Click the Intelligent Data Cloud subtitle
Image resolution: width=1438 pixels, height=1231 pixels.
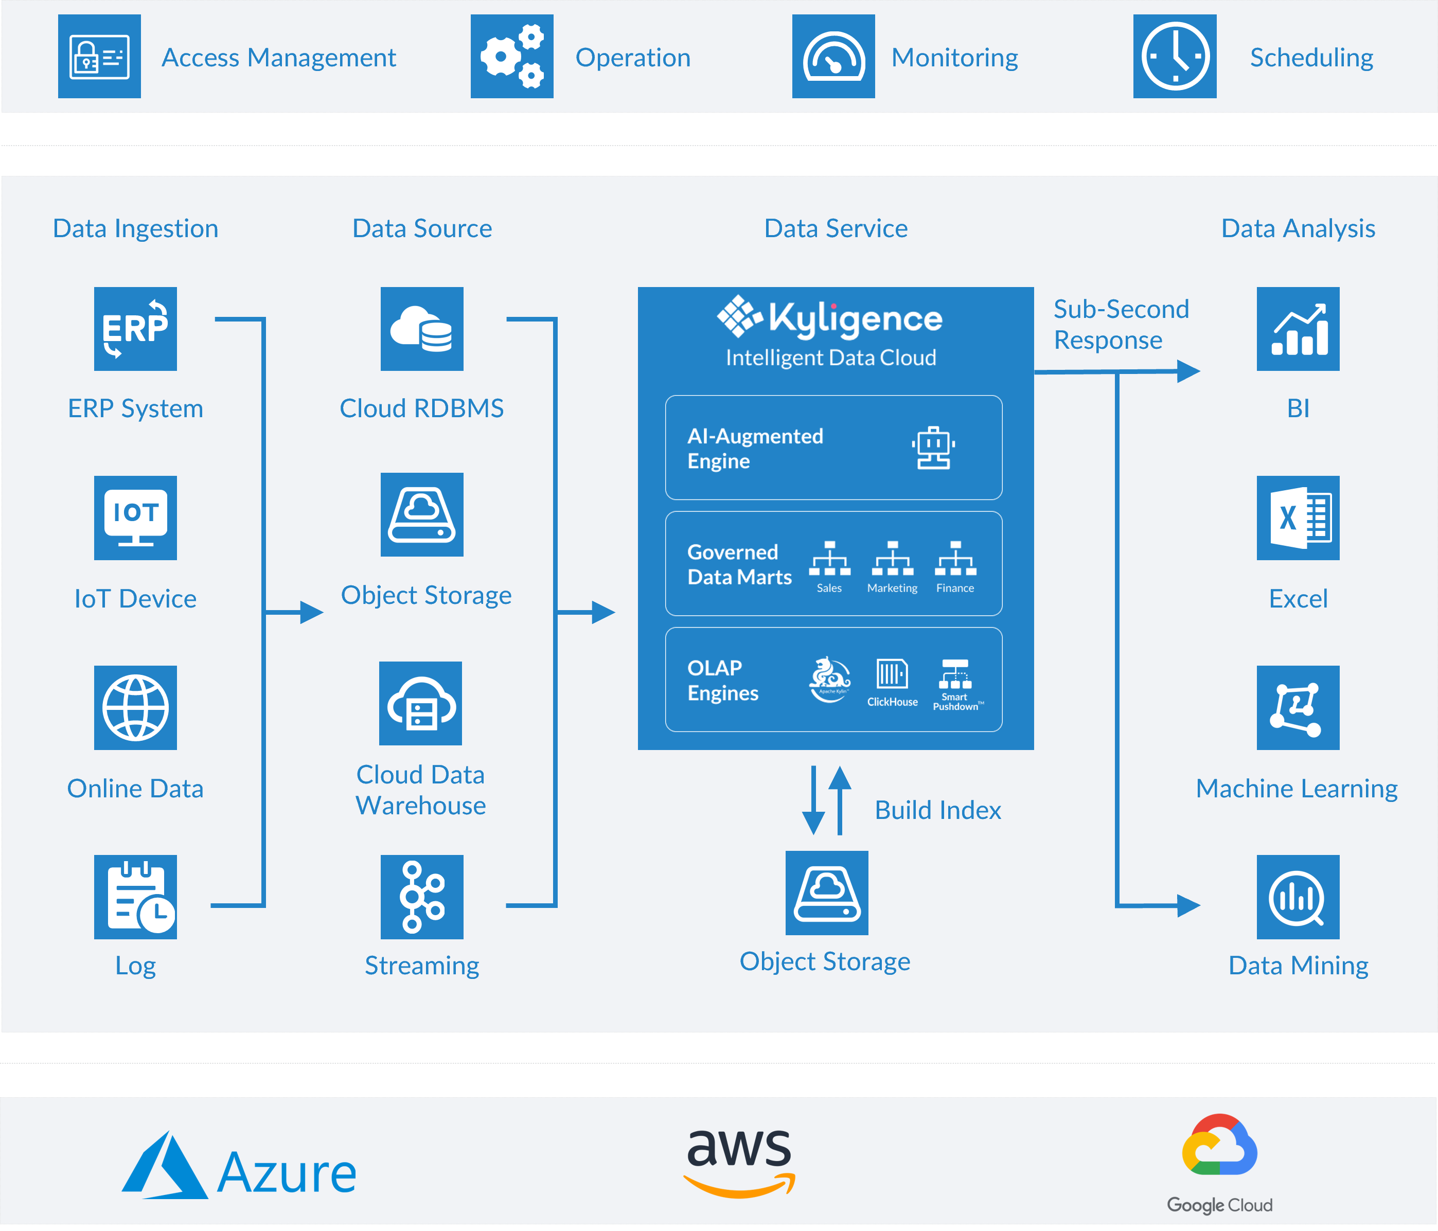pyautogui.click(x=831, y=358)
